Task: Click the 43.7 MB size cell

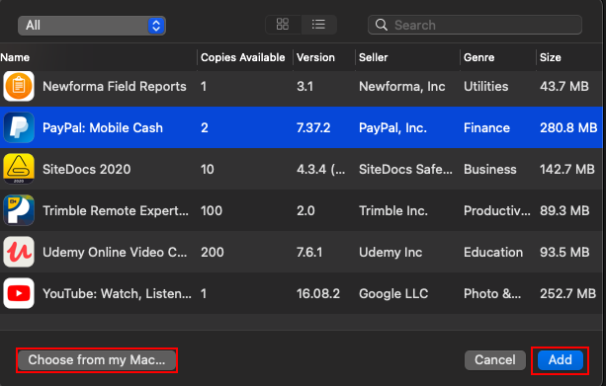Action: click(564, 87)
